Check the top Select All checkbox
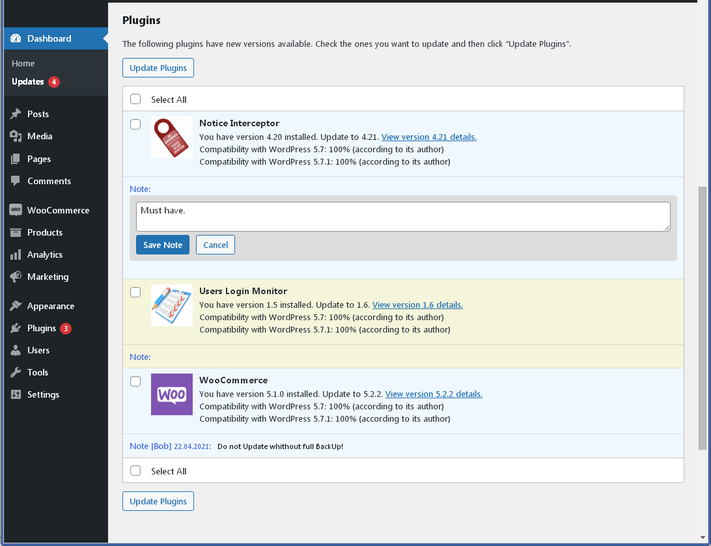 click(x=135, y=99)
